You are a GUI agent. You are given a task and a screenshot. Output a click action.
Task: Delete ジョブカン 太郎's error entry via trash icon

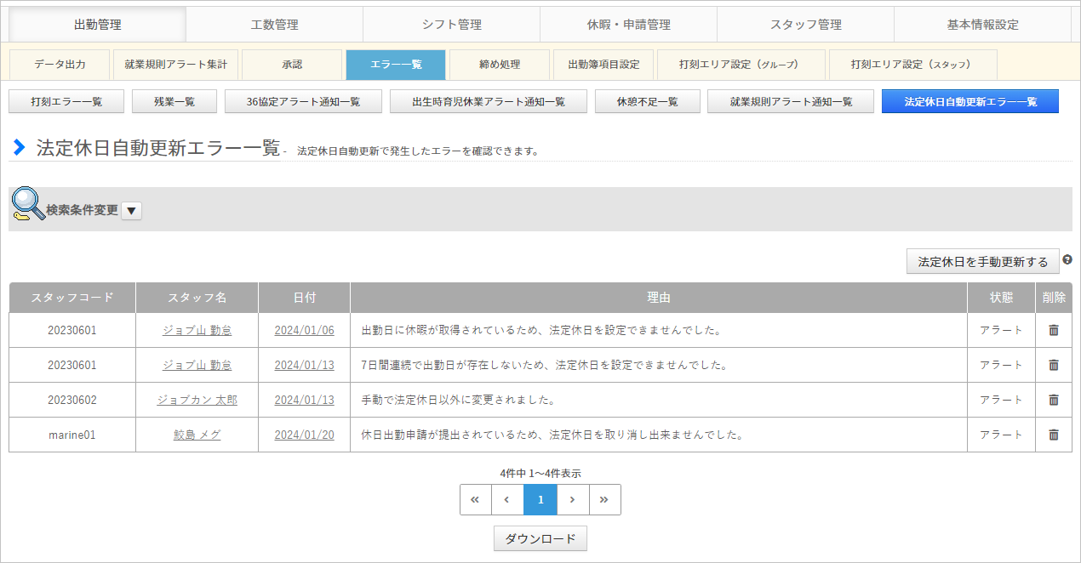pos(1054,400)
